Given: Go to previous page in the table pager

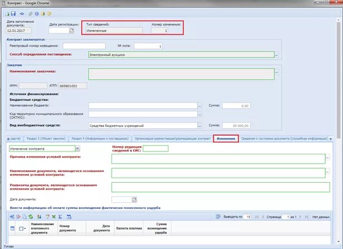Looking at the screenshot, I should click(263, 217).
